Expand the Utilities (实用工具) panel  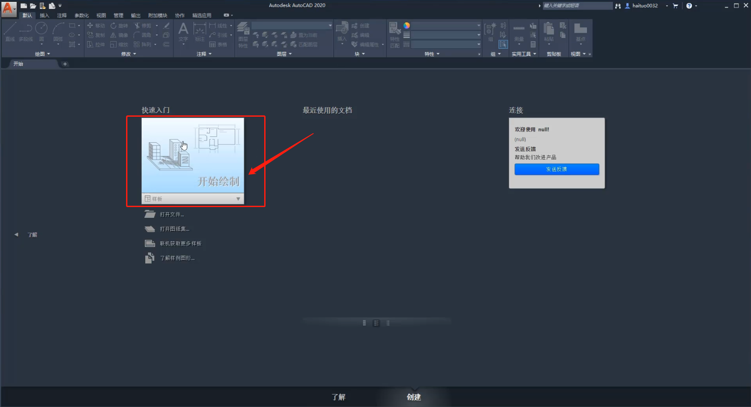(524, 54)
